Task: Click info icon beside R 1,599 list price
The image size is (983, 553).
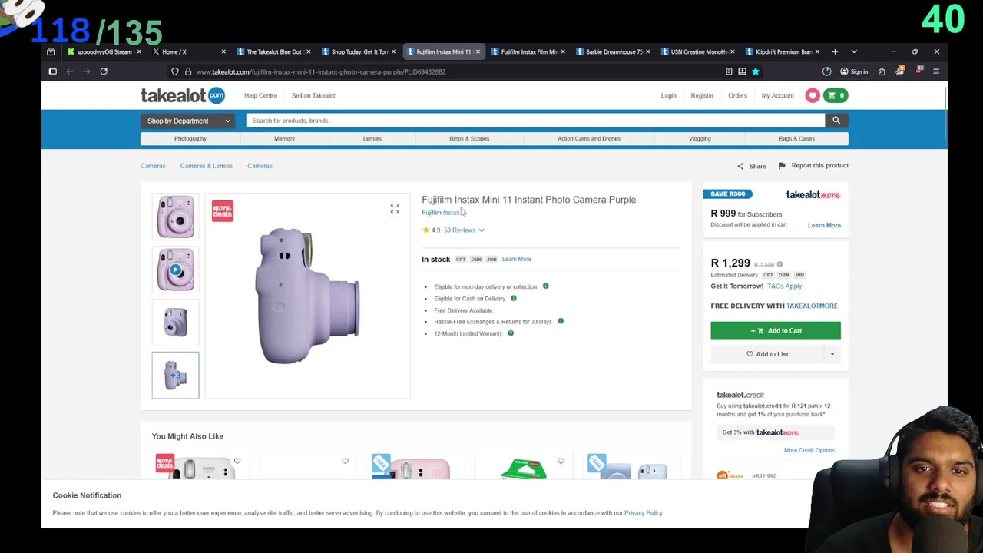Action: tap(779, 264)
